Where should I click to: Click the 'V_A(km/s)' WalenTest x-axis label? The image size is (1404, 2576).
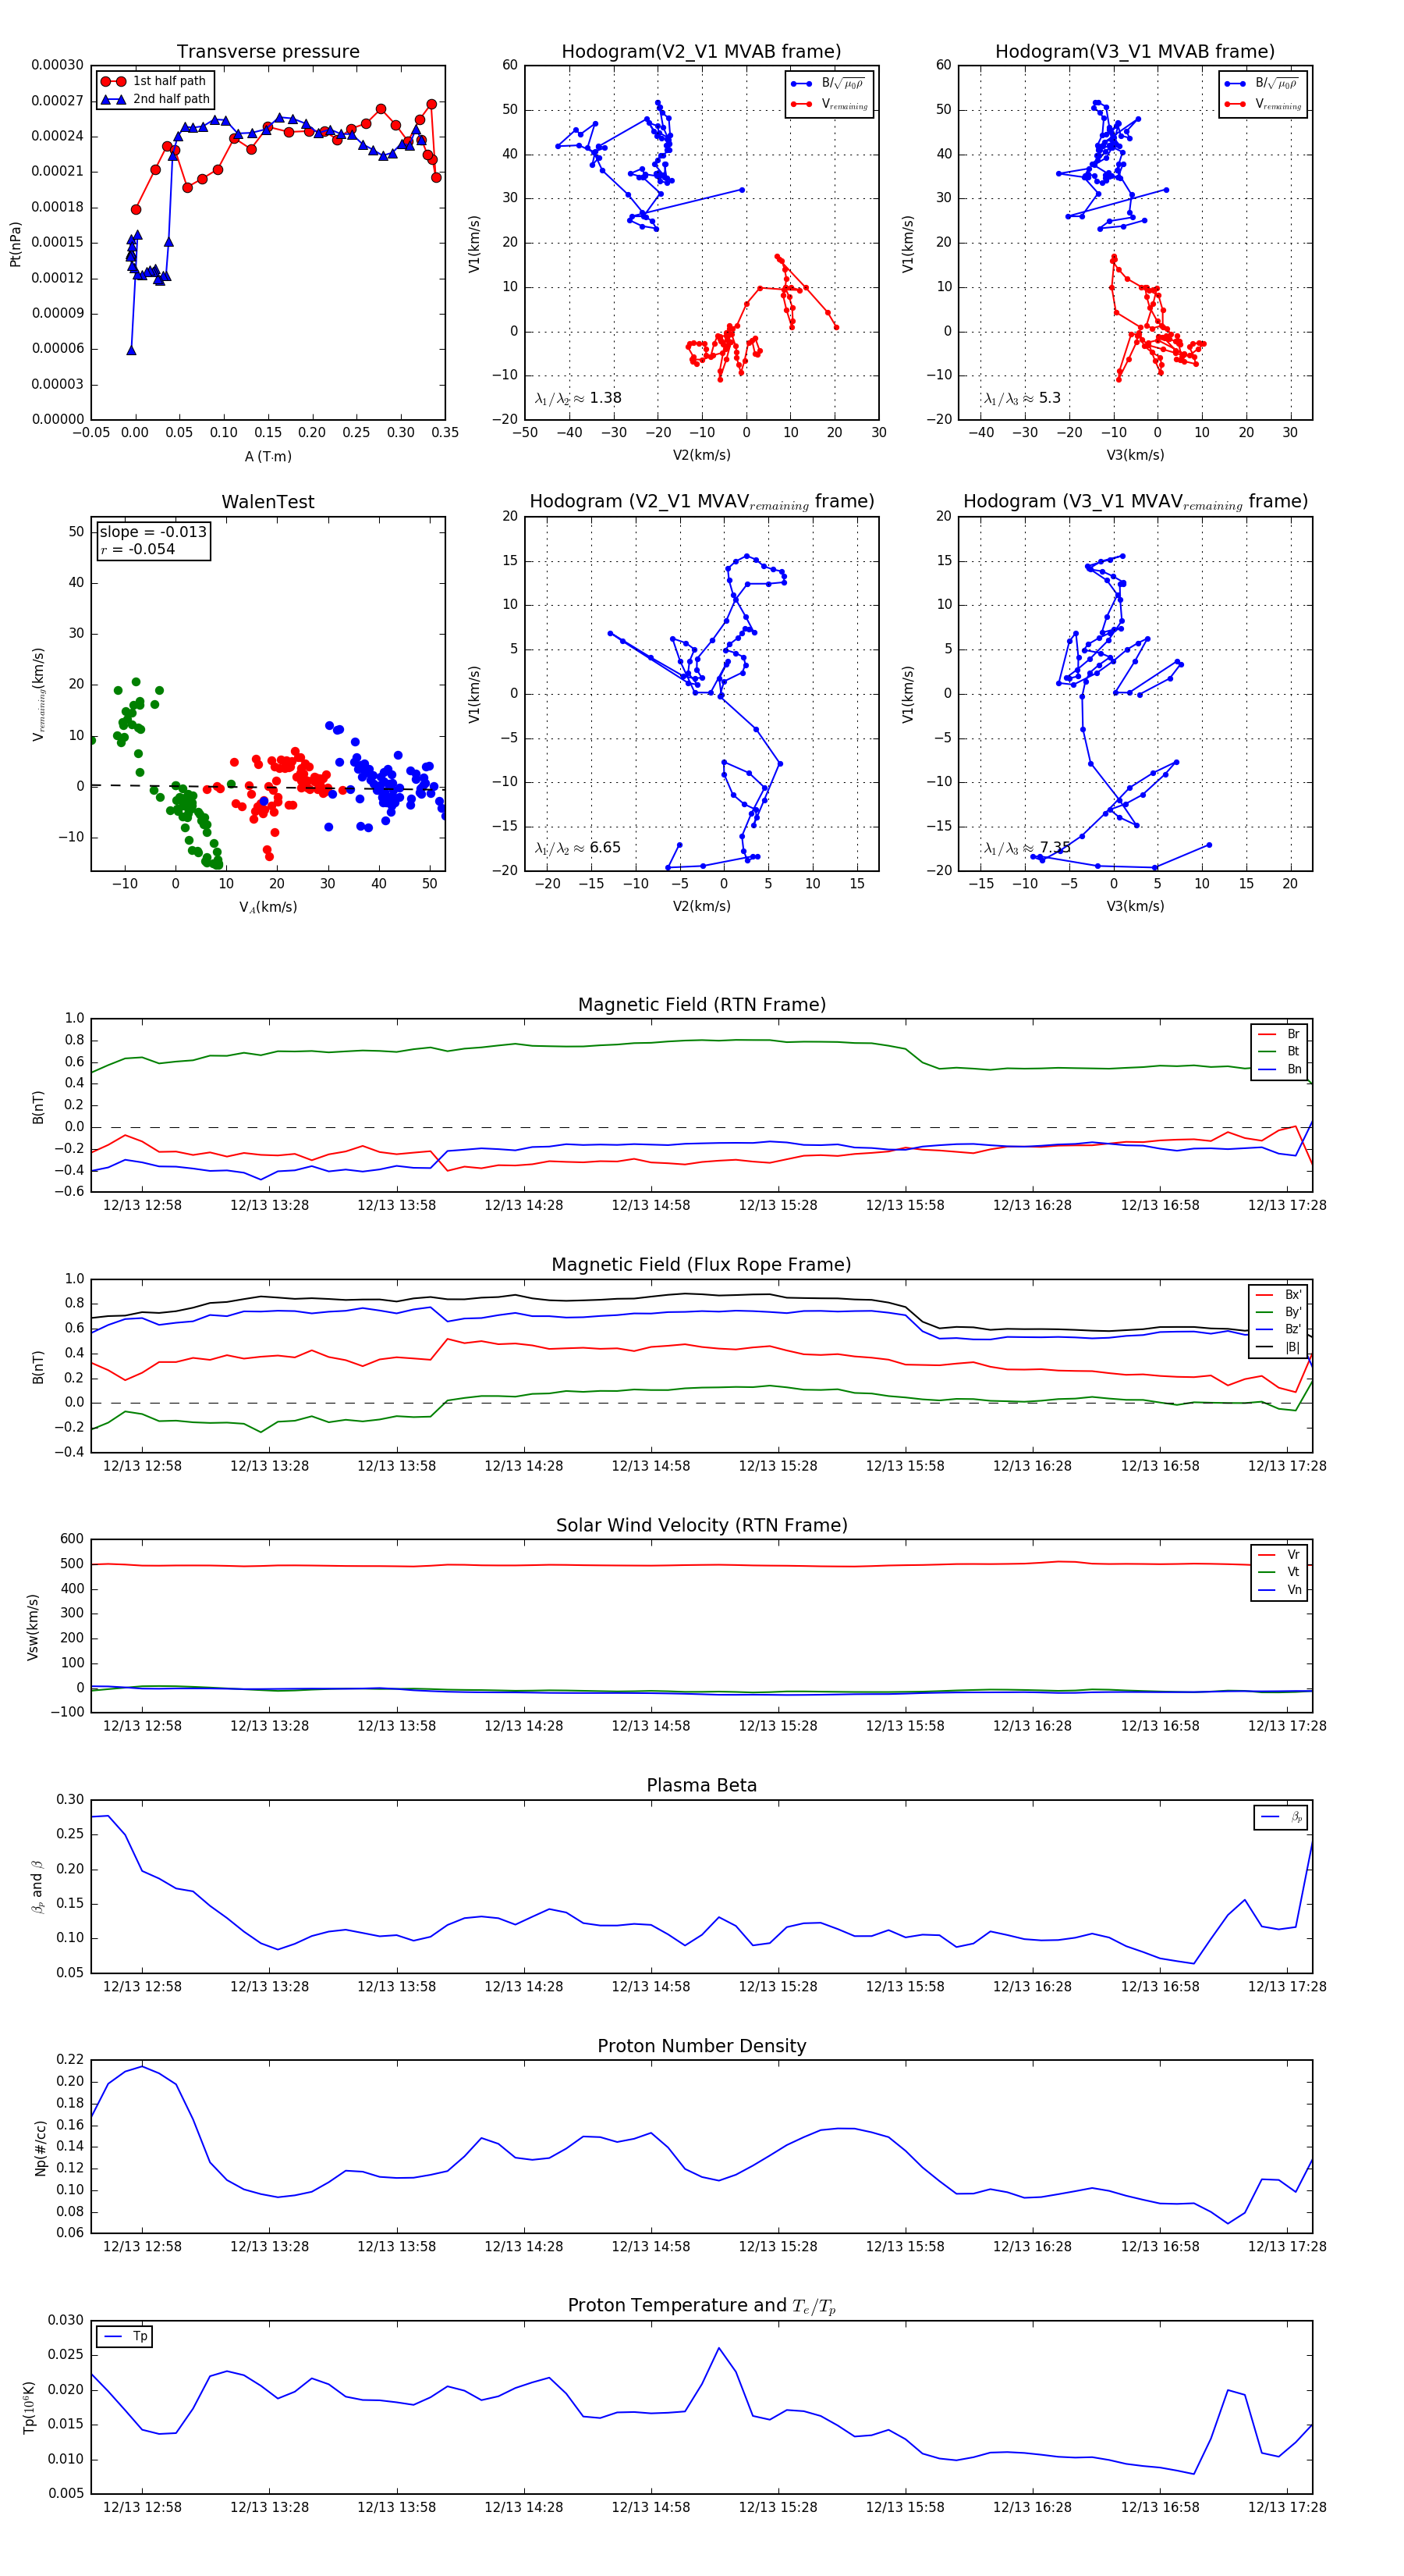coord(268,907)
